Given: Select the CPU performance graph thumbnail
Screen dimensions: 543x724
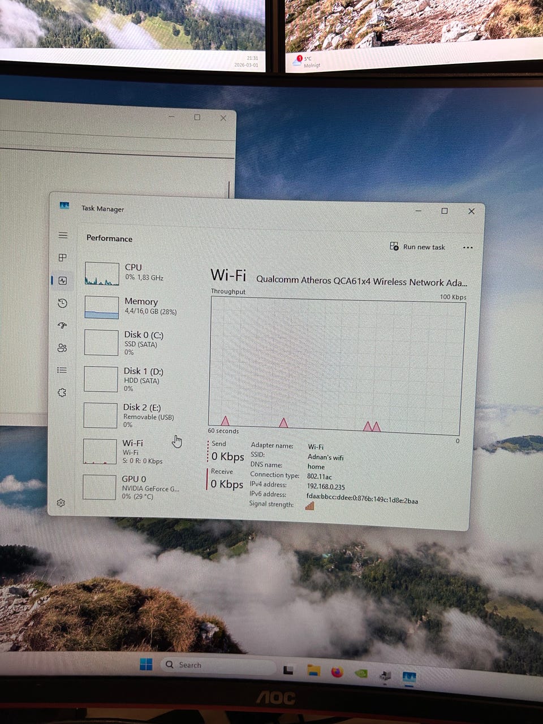Looking at the screenshot, I should click(x=102, y=274).
